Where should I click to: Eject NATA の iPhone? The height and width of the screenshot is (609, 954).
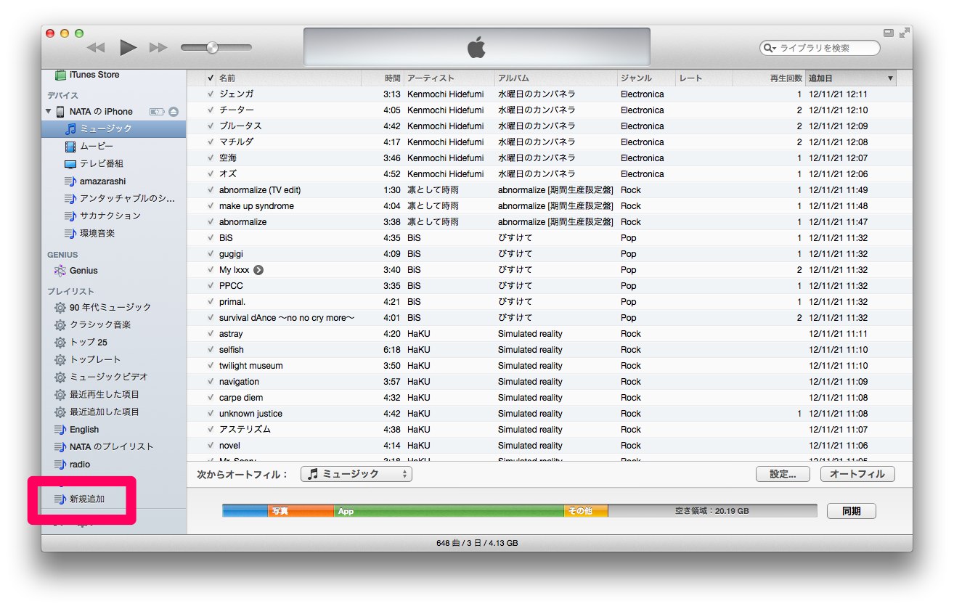pyautogui.click(x=174, y=112)
